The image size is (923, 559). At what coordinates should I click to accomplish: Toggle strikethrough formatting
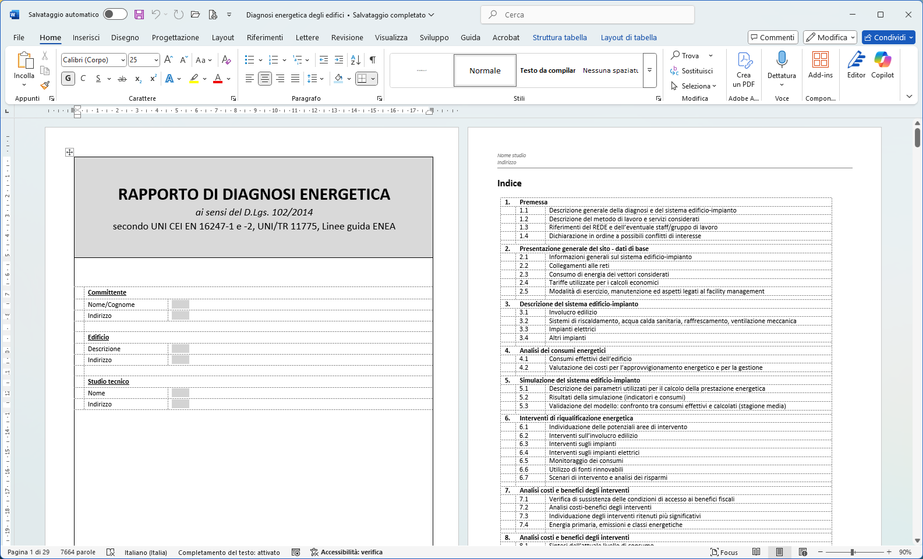pos(122,79)
